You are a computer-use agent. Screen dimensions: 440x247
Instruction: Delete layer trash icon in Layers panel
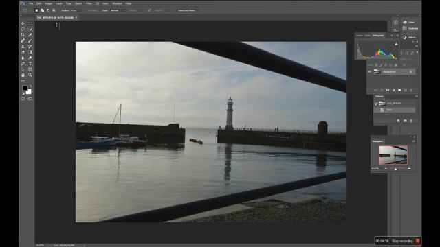point(411,90)
